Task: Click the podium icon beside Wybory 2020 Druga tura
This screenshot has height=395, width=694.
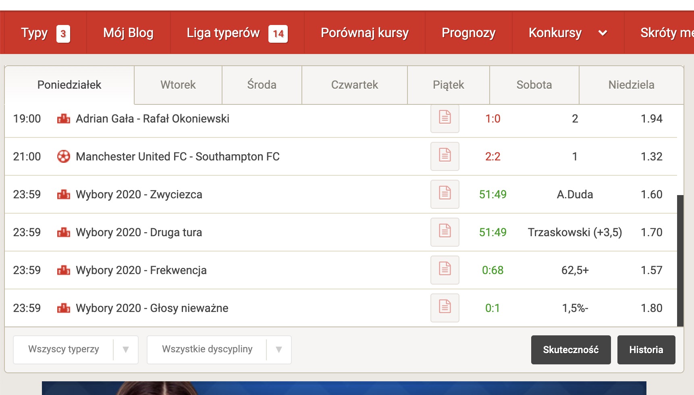Action: pos(64,232)
